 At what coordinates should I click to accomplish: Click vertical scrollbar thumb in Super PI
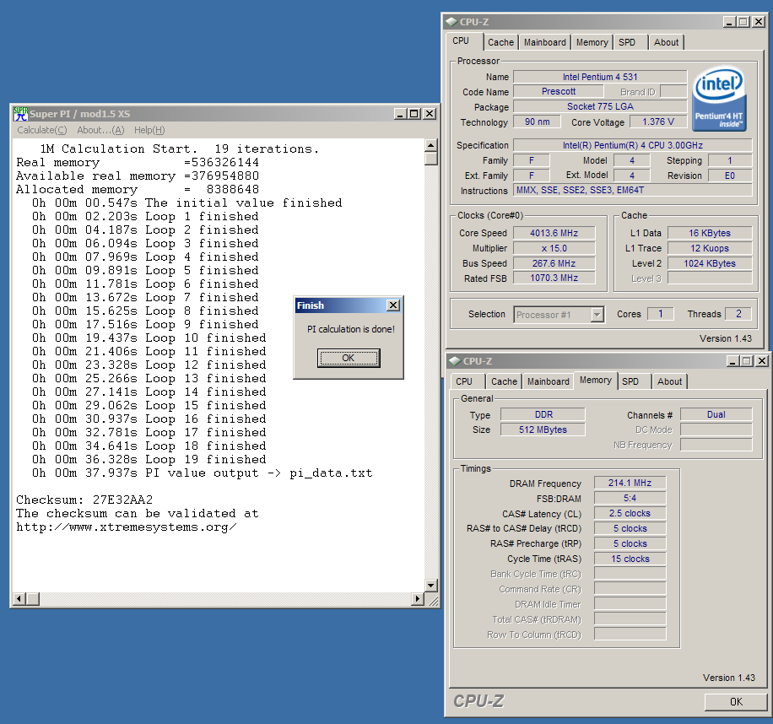click(x=431, y=159)
